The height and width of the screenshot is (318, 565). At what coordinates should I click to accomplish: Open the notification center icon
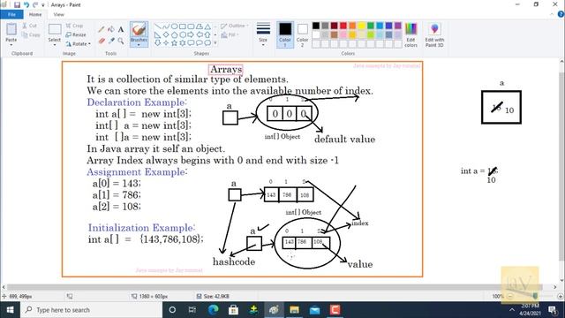point(553,310)
